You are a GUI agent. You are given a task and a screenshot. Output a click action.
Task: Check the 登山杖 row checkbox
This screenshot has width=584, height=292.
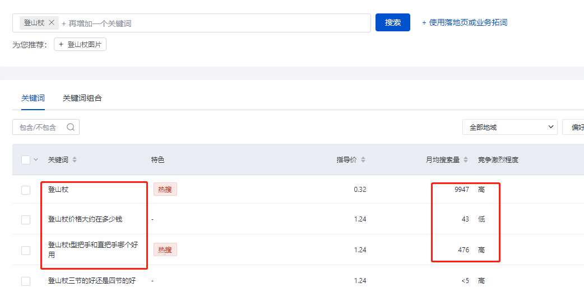coord(26,190)
